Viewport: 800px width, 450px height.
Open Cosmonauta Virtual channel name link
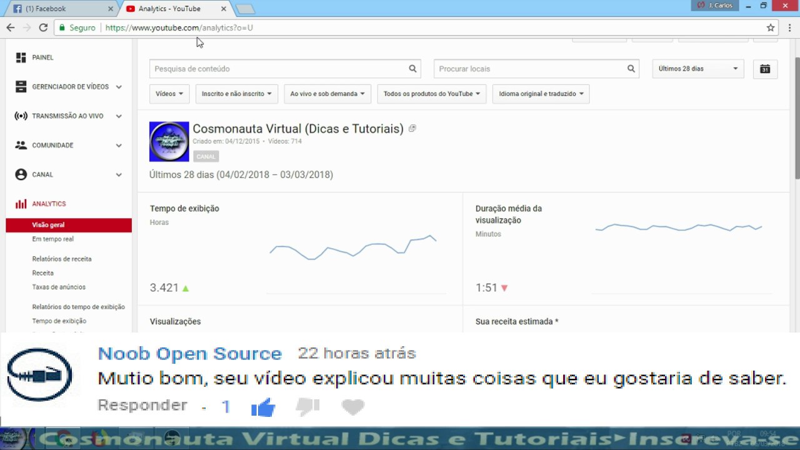pyautogui.click(x=298, y=129)
